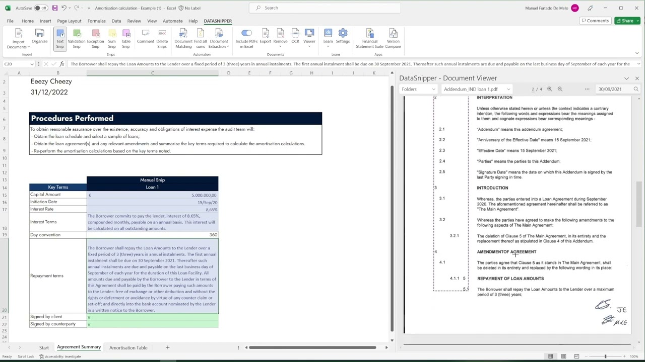Switch to the Page Layout tab
Image resolution: width=645 pixels, height=362 pixels.
pyautogui.click(x=69, y=21)
